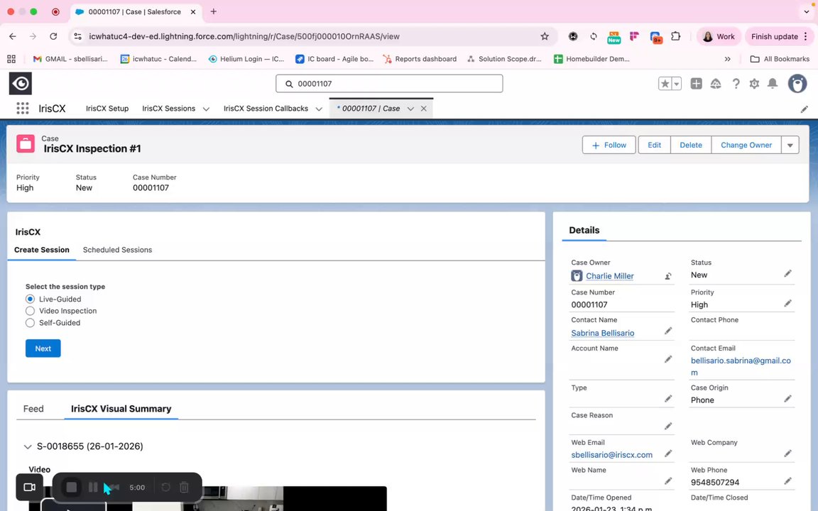Edit the Account Name pencil
818x511 pixels.
tap(667, 359)
